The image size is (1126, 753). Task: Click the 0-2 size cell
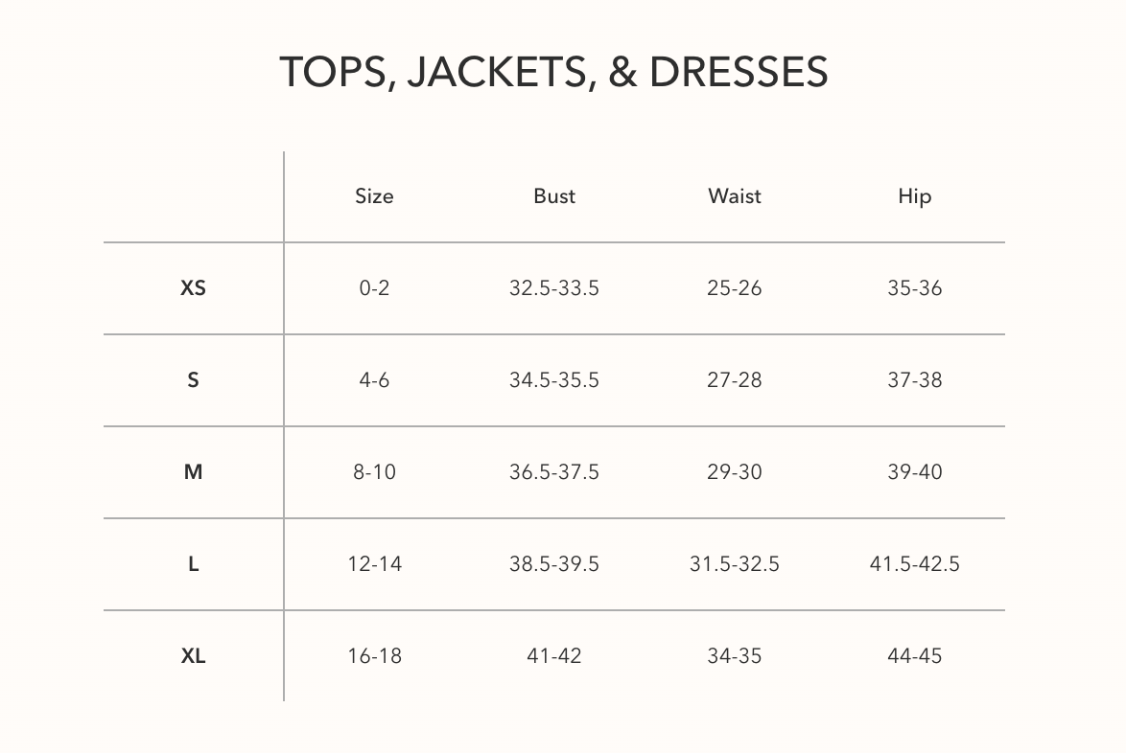[374, 287]
